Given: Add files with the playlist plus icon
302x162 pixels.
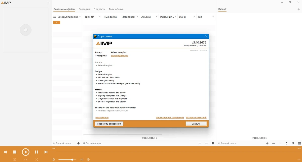Looking at the screenshot, I should point(267,143).
